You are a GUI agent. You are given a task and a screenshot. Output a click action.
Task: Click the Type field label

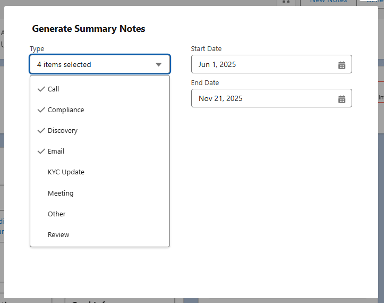click(x=37, y=49)
